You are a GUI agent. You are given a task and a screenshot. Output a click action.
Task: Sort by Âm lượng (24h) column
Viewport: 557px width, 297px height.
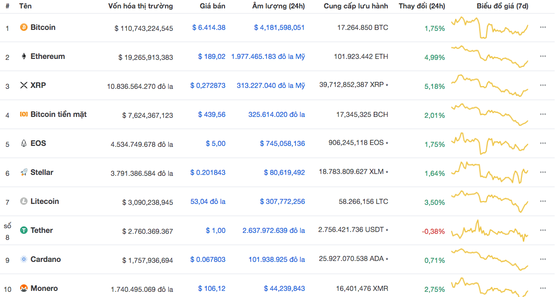coord(279,6)
